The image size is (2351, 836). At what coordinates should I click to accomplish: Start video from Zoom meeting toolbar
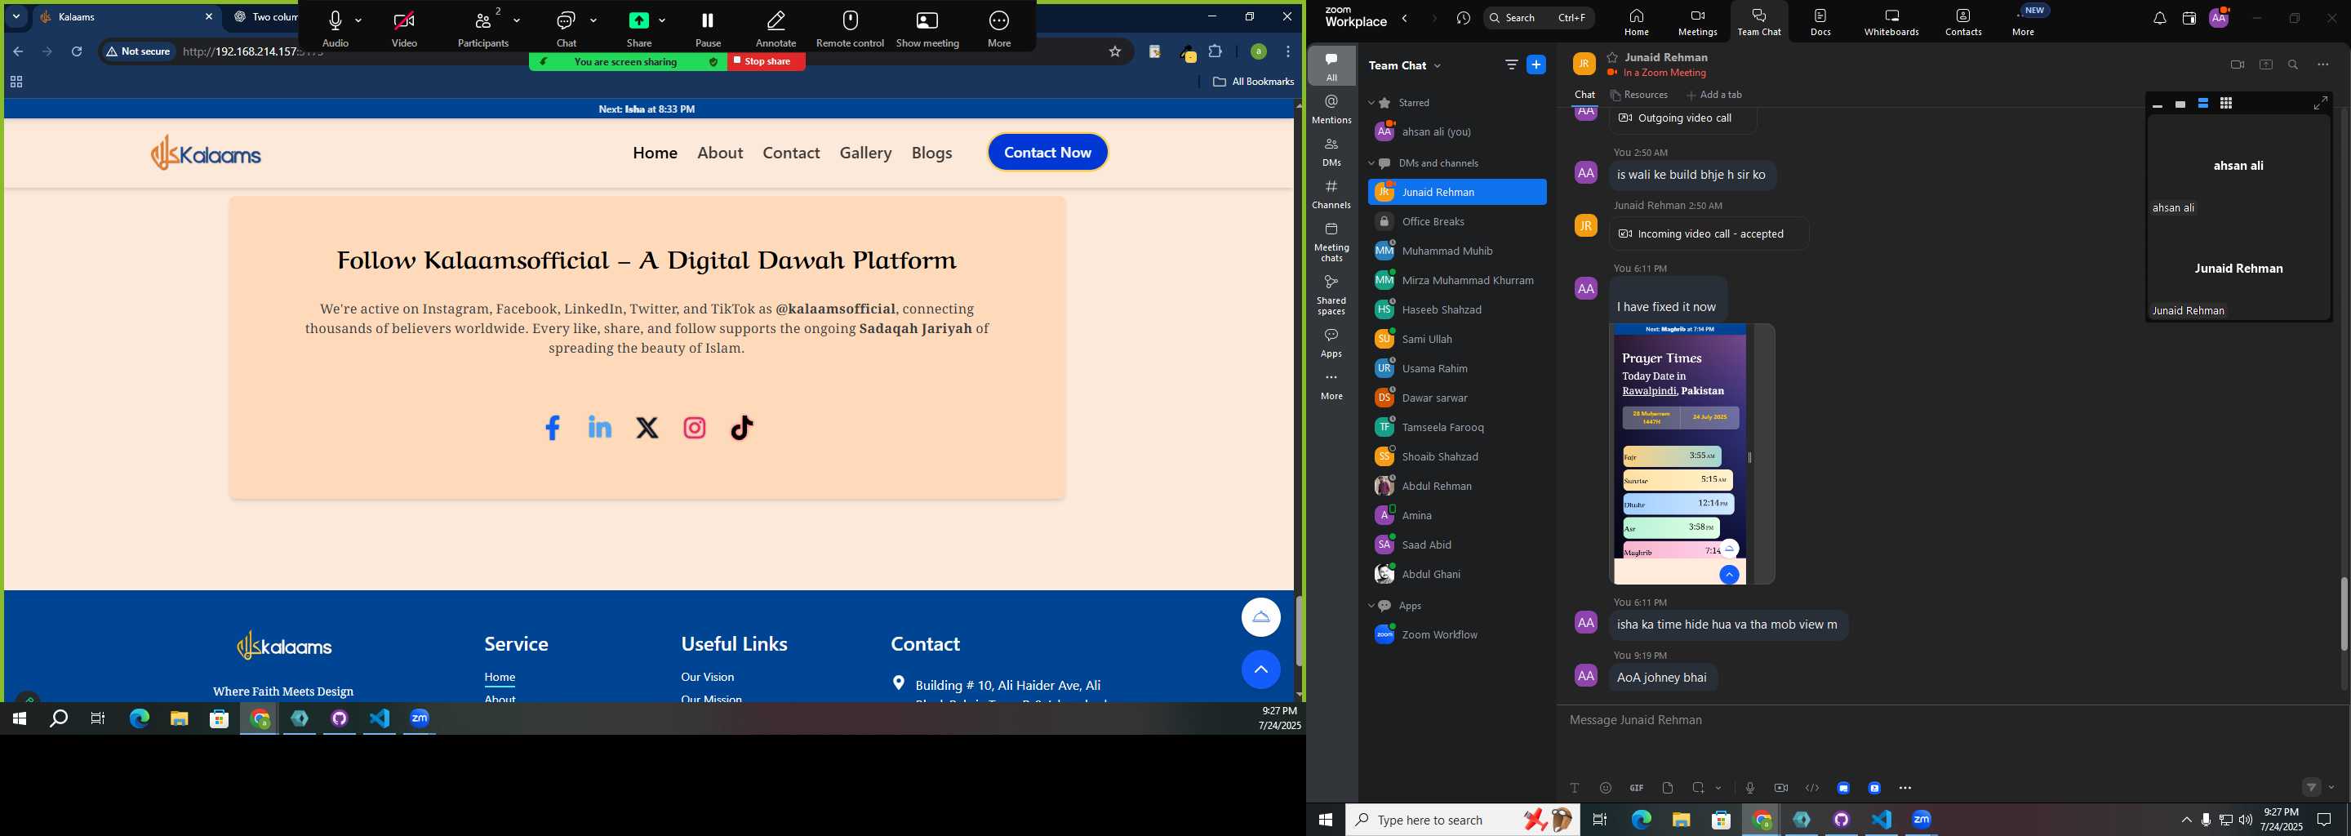coord(404,28)
